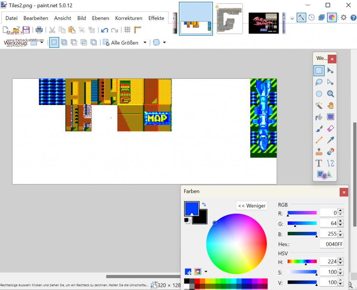The image size is (357, 290).
Task: Select the Magic Wand tool
Action: tap(319, 105)
